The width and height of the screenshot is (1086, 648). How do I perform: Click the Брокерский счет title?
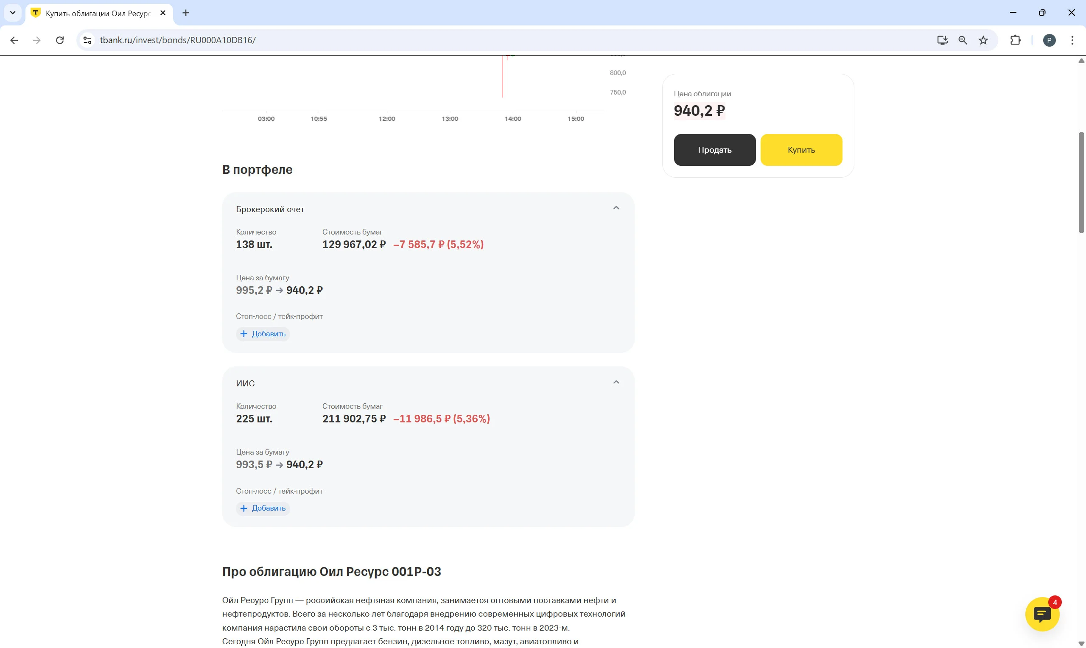[x=270, y=209]
